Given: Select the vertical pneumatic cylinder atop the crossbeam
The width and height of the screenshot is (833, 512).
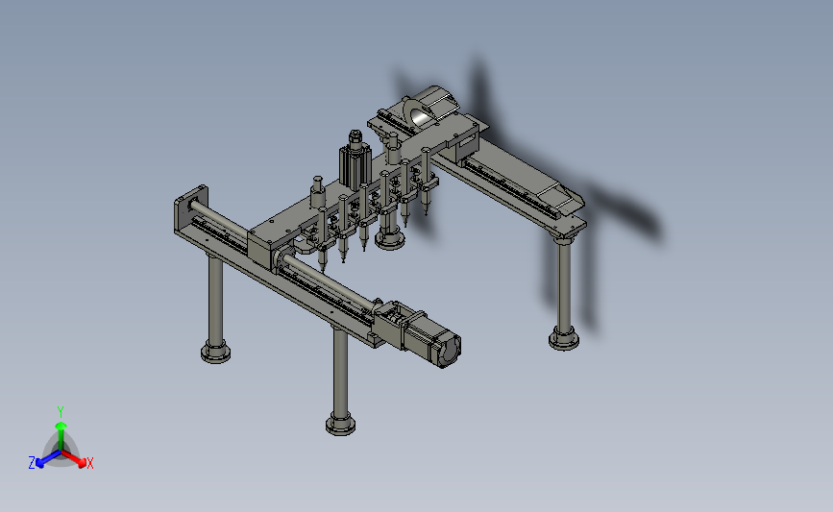Looking at the screenshot, I should [355, 161].
